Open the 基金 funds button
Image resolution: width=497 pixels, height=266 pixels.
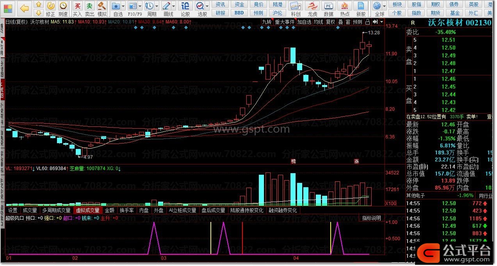(x=454, y=13)
